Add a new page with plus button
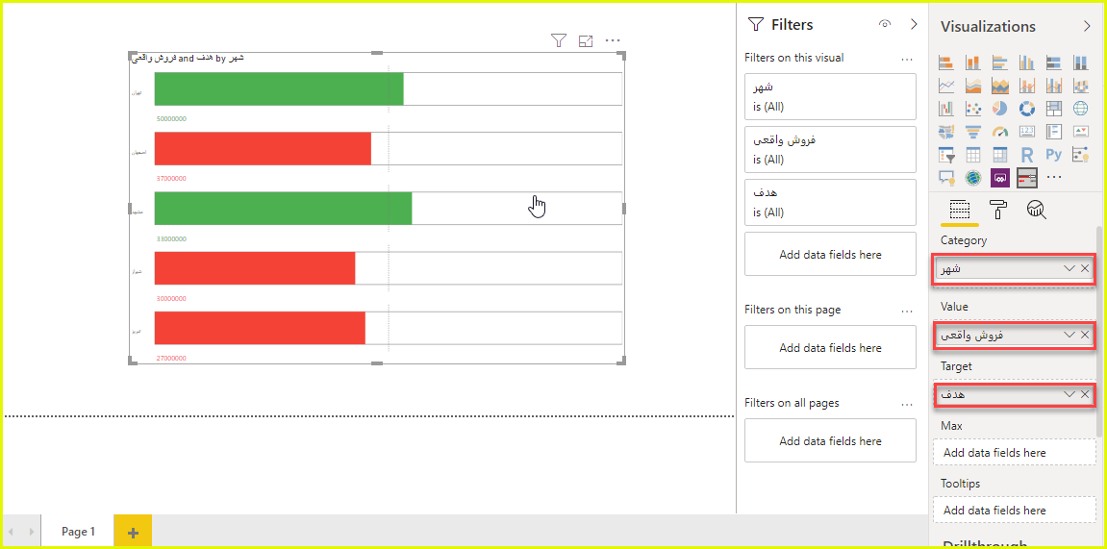 point(133,532)
